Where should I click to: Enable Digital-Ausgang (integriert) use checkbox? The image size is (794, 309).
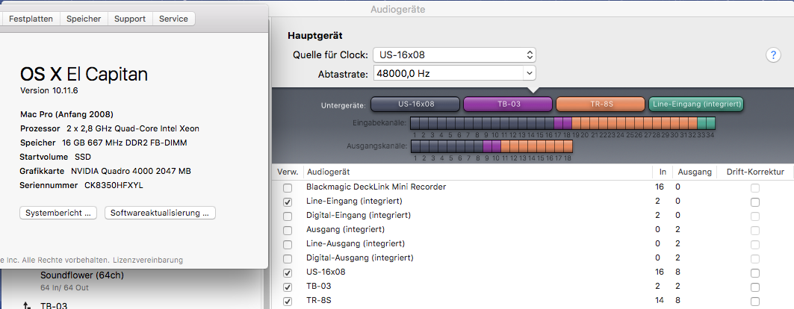pos(288,258)
